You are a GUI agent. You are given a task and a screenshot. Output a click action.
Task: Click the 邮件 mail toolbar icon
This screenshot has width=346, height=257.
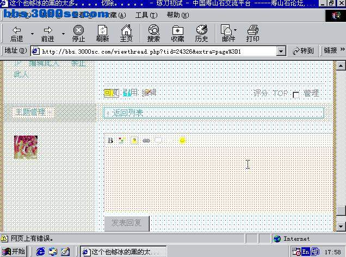[227, 34]
